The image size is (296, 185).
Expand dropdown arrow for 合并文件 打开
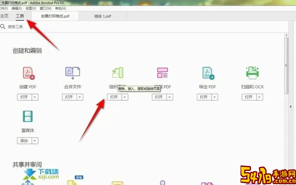[80, 97]
